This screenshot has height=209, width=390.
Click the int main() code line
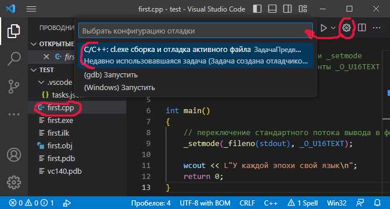(x=188, y=110)
